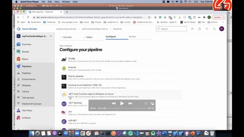Open the Window menu in menu bar
This screenshot has height=137, width=244.
tap(66, 2)
